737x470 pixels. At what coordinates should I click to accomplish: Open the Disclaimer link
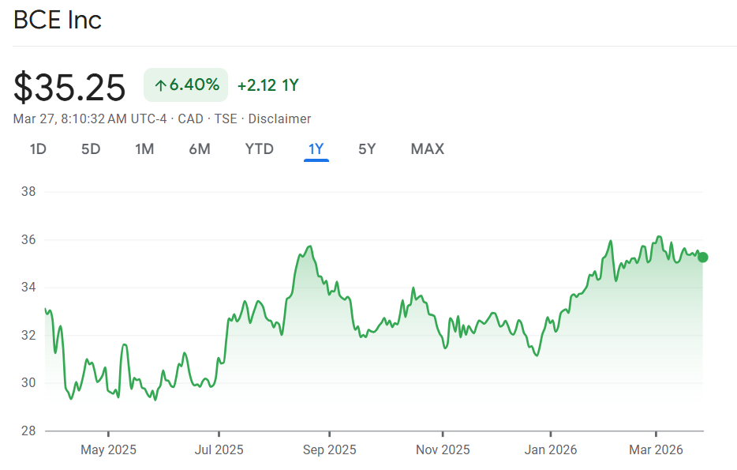[x=279, y=118]
